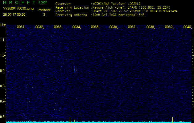Screen dimensions: 194x123
Task: Click the meteor echo near 0039
Action: point(172,67)
